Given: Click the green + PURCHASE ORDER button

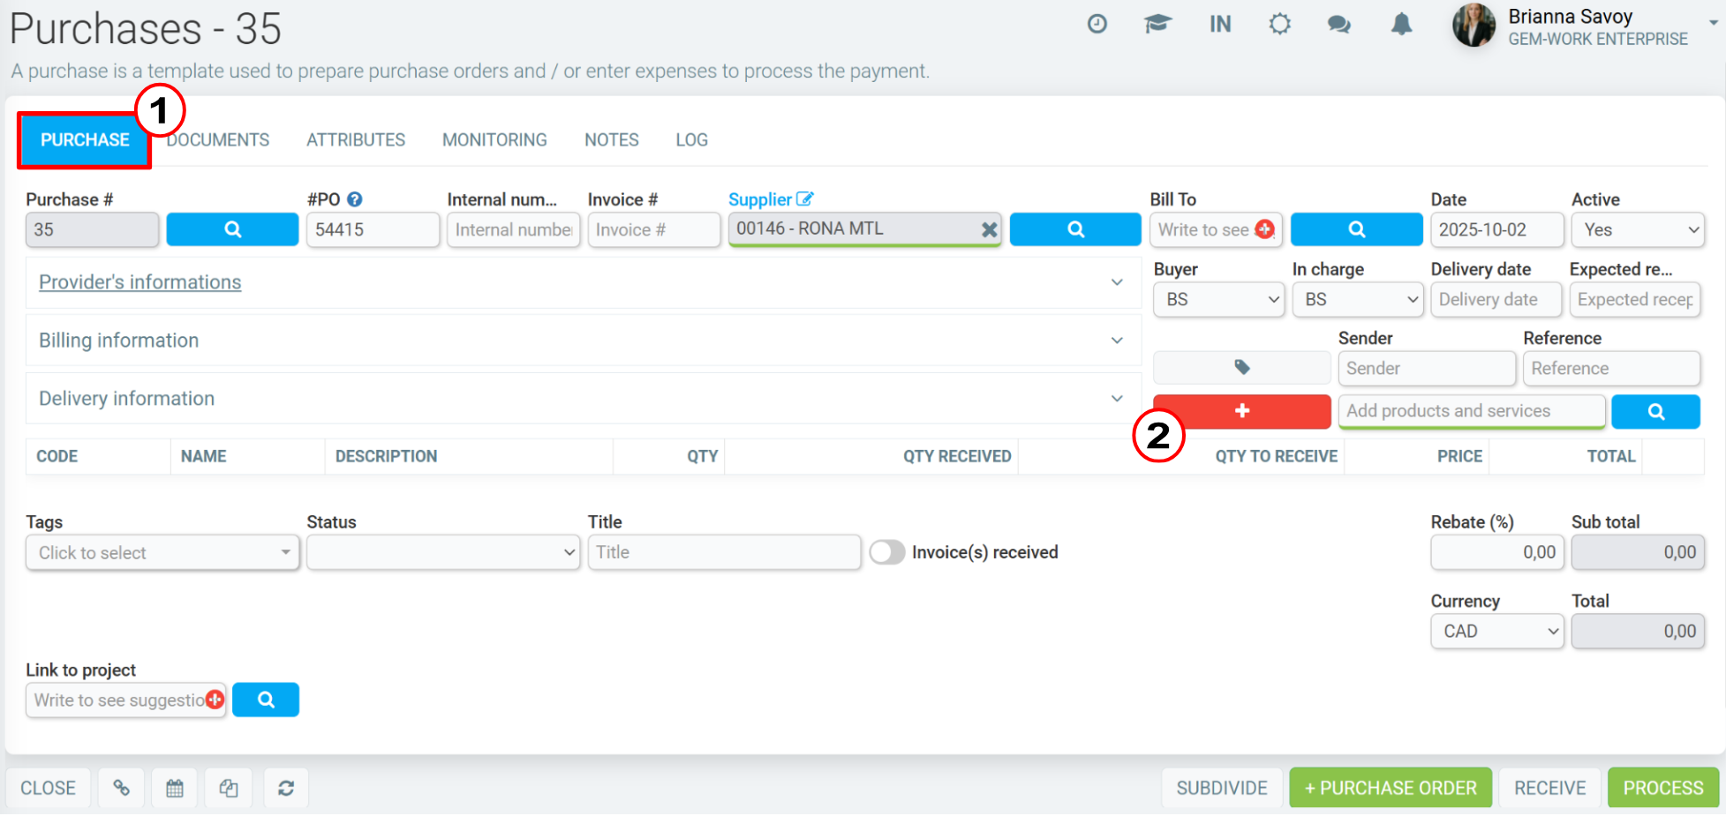Looking at the screenshot, I should (x=1391, y=788).
